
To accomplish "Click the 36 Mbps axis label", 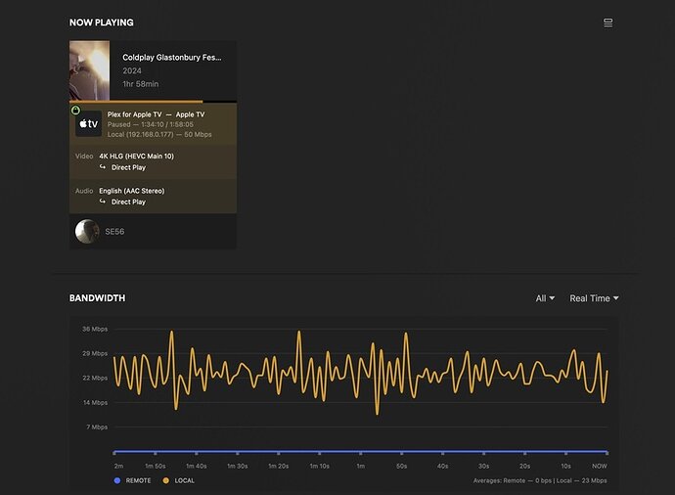I will click(95, 329).
